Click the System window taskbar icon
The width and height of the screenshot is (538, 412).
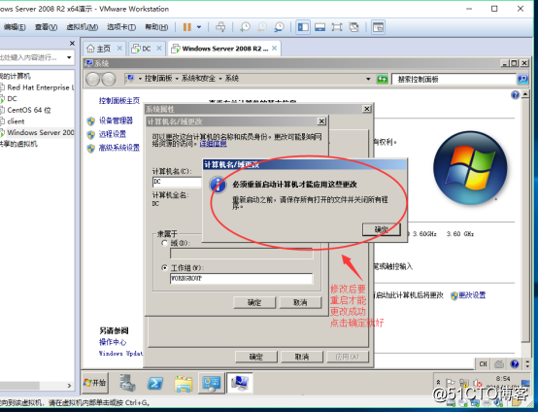point(240,383)
